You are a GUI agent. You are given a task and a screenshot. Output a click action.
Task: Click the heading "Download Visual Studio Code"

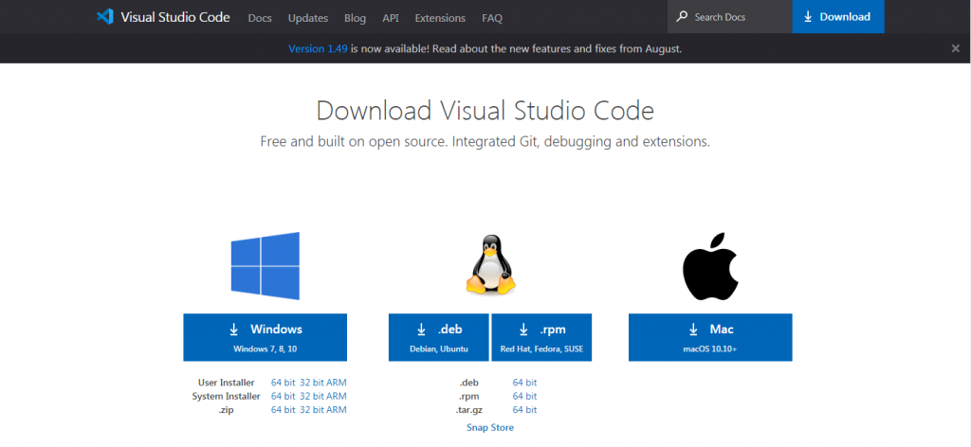(485, 112)
